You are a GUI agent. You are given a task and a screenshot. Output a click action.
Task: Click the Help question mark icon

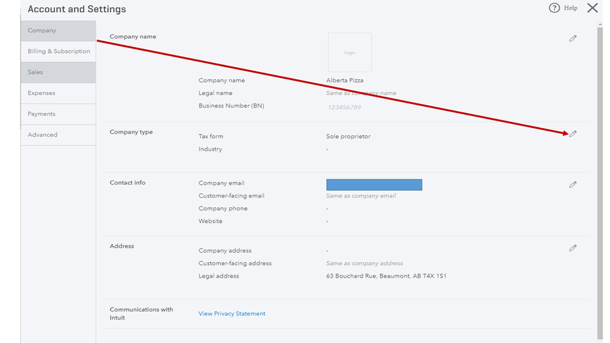pyautogui.click(x=554, y=8)
